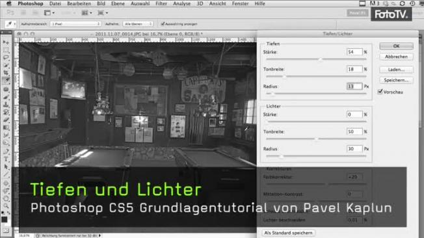The image size is (424, 238).
Task: Click the Tiefen Tonbreite value field showing 18
Action: pos(354,69)
